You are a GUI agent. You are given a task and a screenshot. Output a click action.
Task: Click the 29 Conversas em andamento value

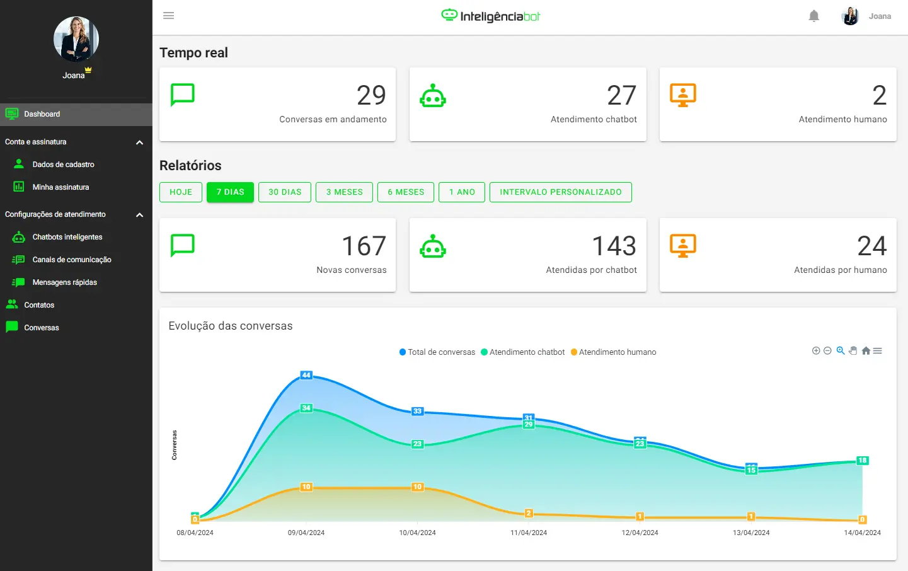tap(371, 95)
